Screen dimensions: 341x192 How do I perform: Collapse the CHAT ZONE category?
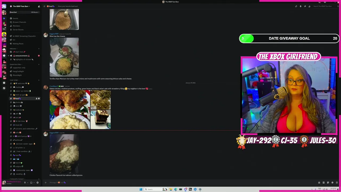14,80
